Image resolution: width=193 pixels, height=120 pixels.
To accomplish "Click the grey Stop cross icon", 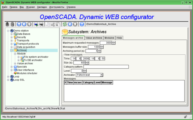I will [75, 24].
